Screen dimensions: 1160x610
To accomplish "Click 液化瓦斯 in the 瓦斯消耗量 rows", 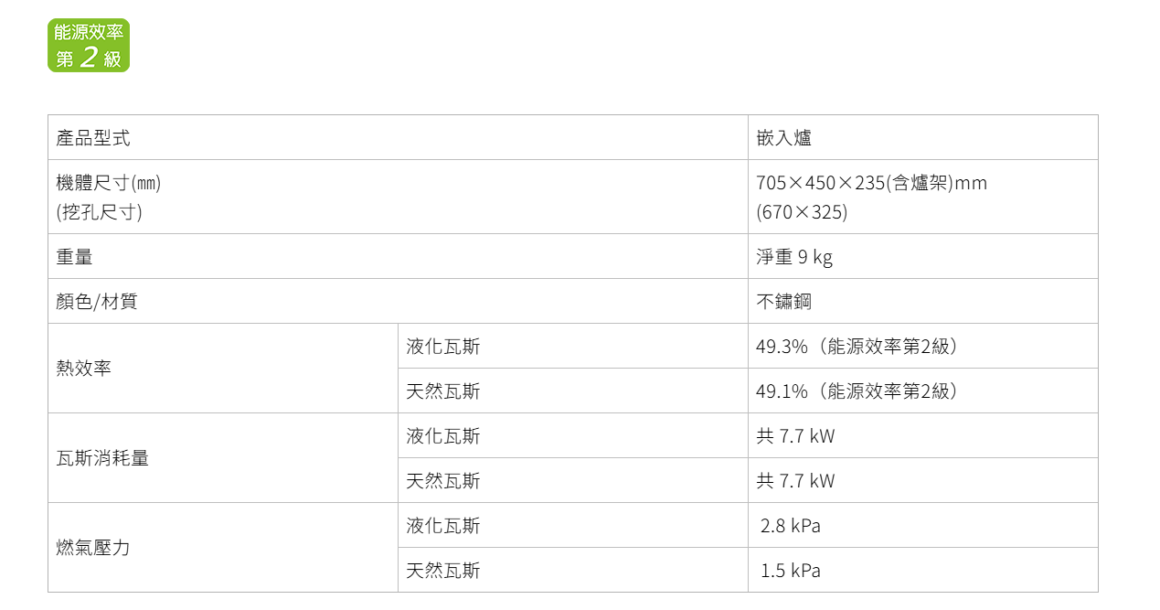I will [443, 436].
